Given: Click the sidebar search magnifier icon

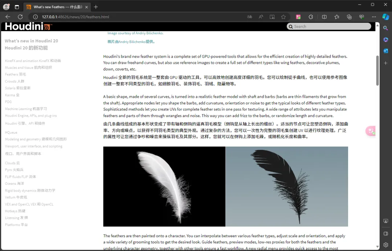Looking at the screenshot, I should (386, 28).
